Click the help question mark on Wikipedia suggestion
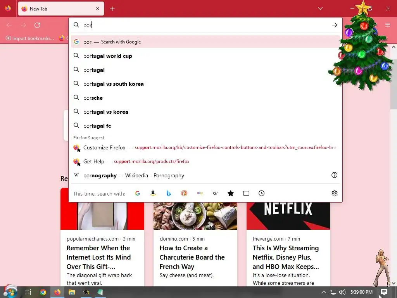The height and width of the screenshot is (298, 397). tap(335, 175)
